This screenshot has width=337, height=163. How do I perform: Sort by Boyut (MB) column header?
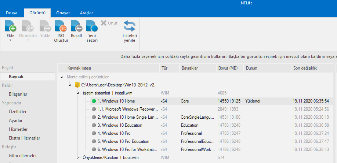coord(230,68)
